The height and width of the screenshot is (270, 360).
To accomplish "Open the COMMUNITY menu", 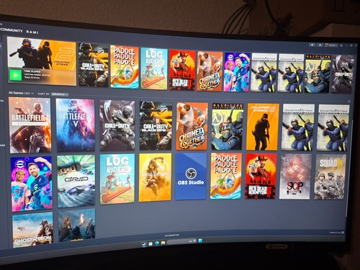I will (12, 30).
